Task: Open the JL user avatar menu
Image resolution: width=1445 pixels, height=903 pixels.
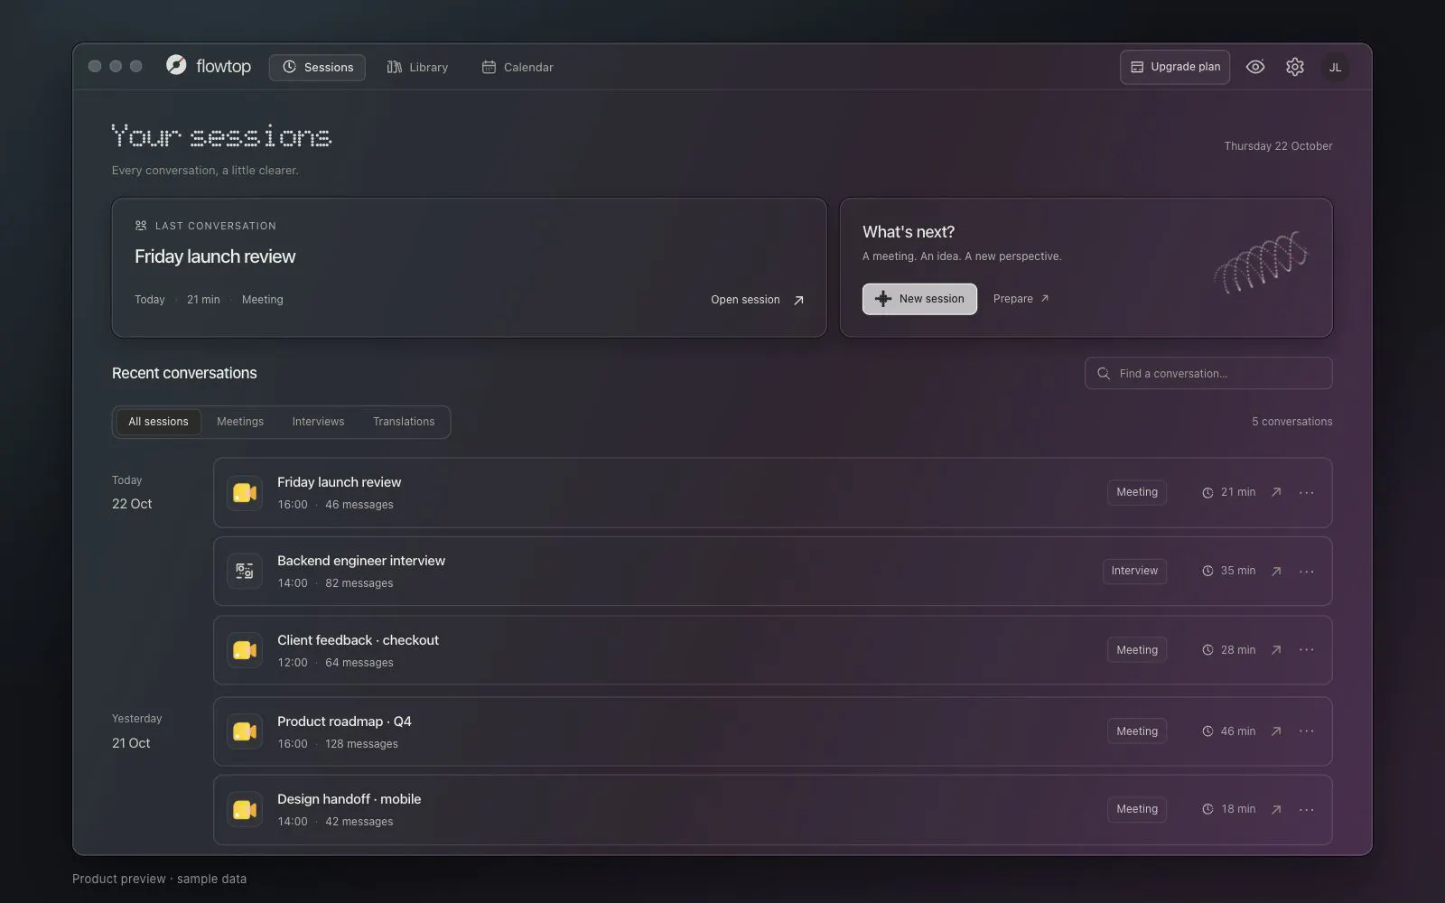Action: coord(1335,67)
